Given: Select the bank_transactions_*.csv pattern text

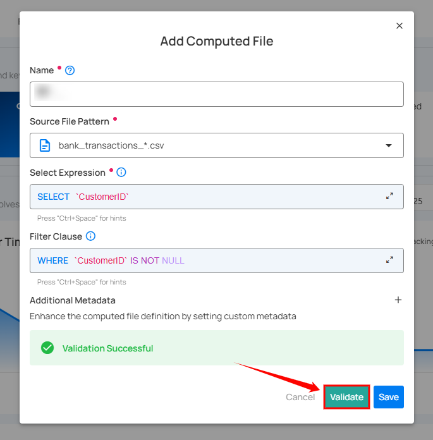Looking at the screenshot, I should (x=111, y=145).
